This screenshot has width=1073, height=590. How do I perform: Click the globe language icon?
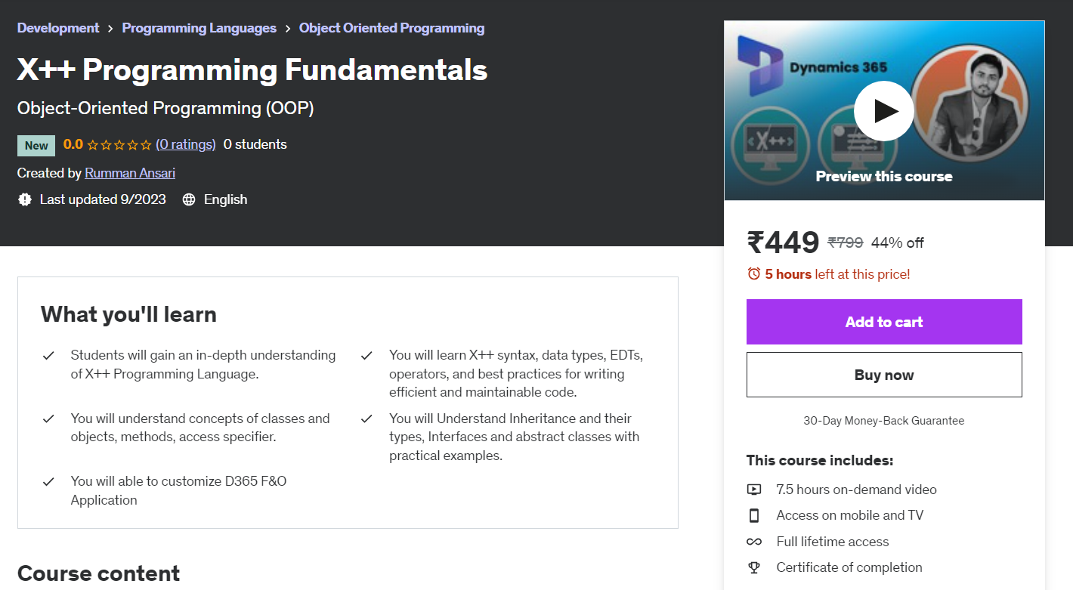(189, 199)
